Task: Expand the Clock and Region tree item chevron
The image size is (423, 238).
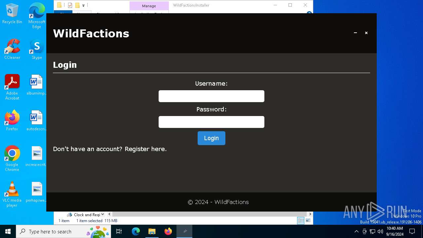Action: [x=103, y=215]
